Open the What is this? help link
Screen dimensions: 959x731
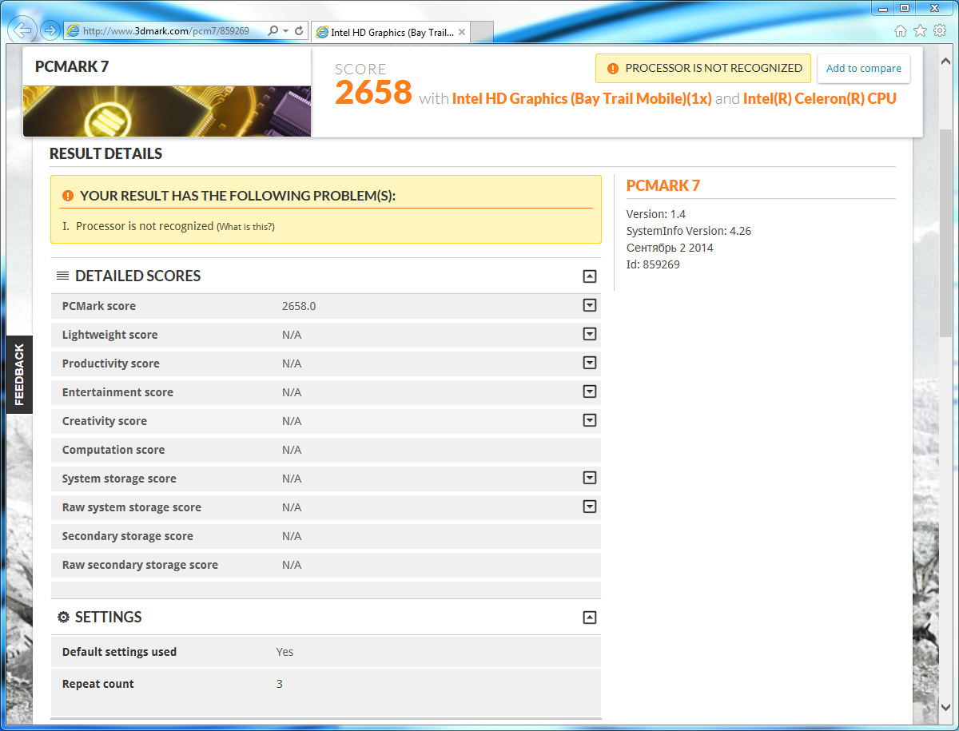pos(245,227)
